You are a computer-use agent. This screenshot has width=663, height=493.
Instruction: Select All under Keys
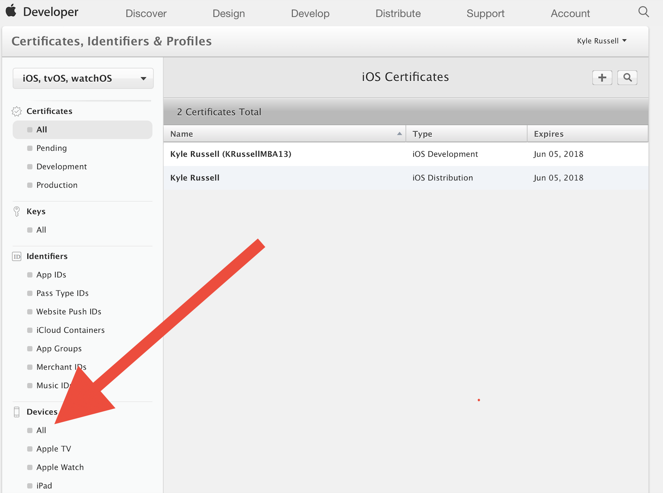click(x=41, y=230)
